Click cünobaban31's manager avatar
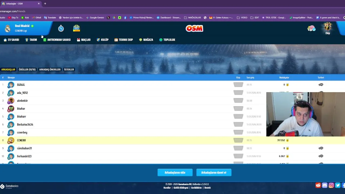 11,148
